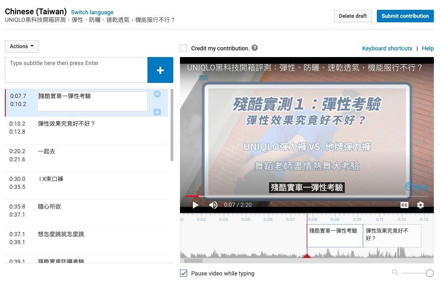Screen dimensions: 441x287
Task: Click the subtitle text entry box
Action: click(x=76, y=70)
